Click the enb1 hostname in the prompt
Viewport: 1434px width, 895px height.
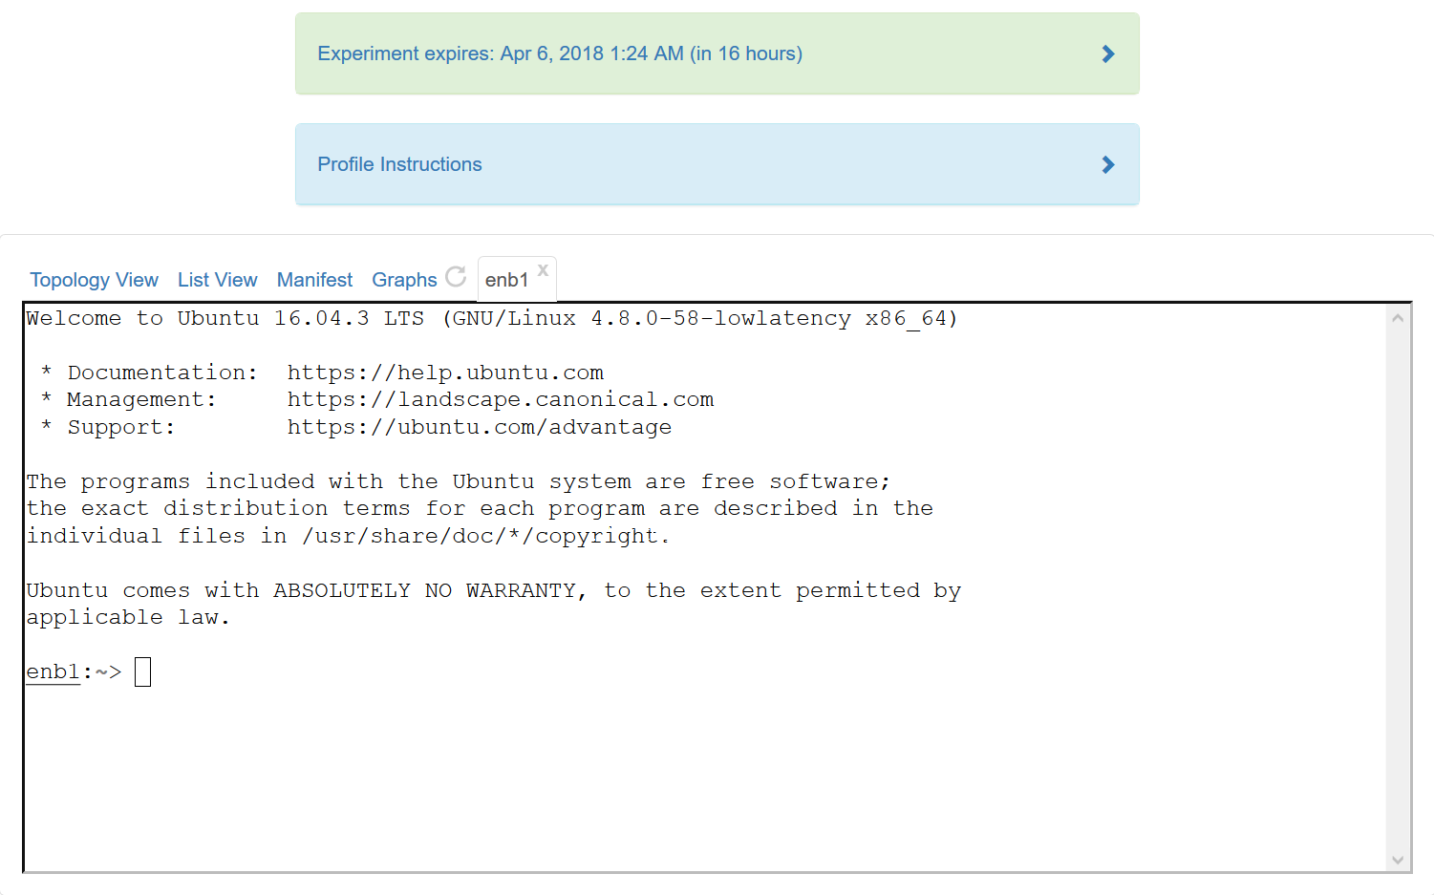coord(54,671)
